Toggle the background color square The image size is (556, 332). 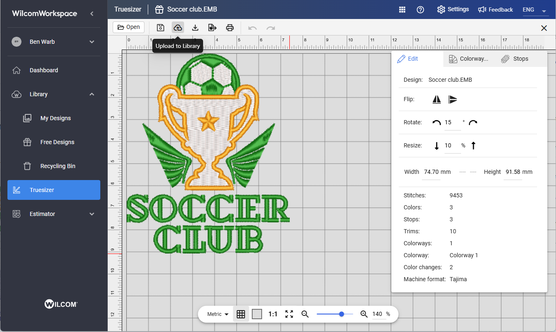257,314
